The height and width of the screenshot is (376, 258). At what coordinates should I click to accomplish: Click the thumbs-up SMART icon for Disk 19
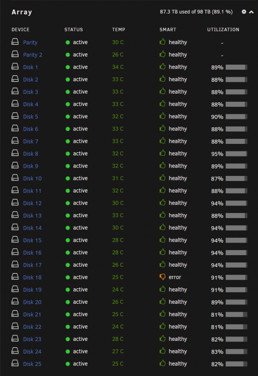click(x=162, y=289)
